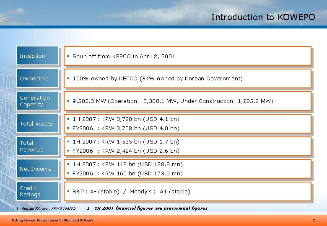The image size is (327, 226).
Task: Select the Inception label box
Action: click(x=37, y=56)
